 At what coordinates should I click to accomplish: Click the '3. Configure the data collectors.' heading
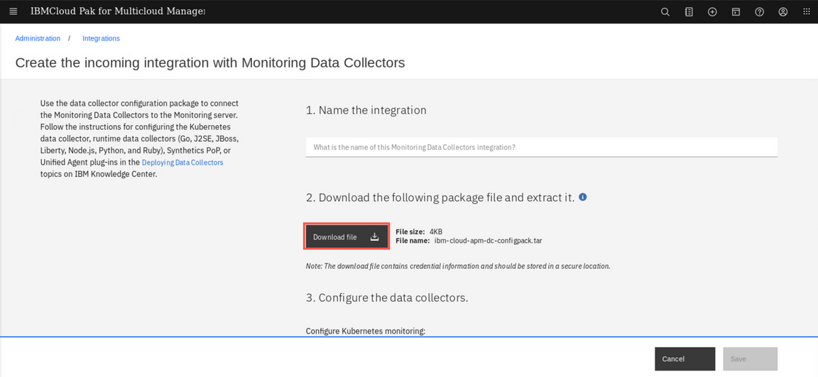click(x=387, y=297)
